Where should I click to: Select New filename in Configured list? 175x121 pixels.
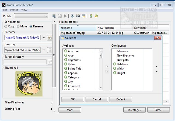tap(125, 56)
